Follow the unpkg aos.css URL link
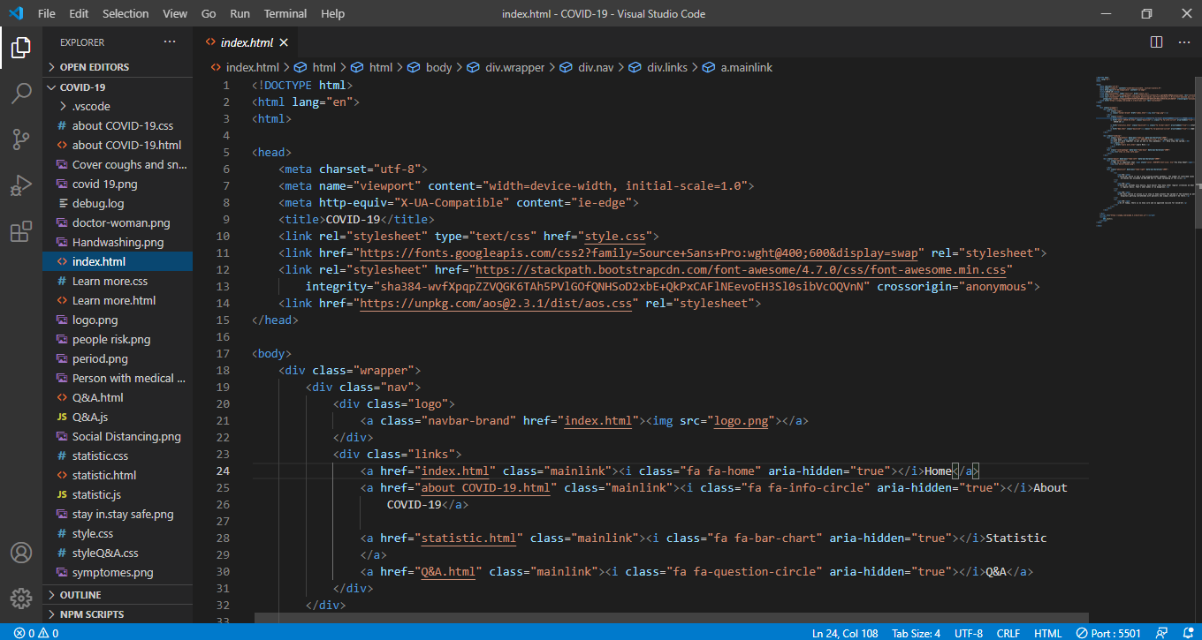Viewport: 1202px width, 640px height. (496, 304)
